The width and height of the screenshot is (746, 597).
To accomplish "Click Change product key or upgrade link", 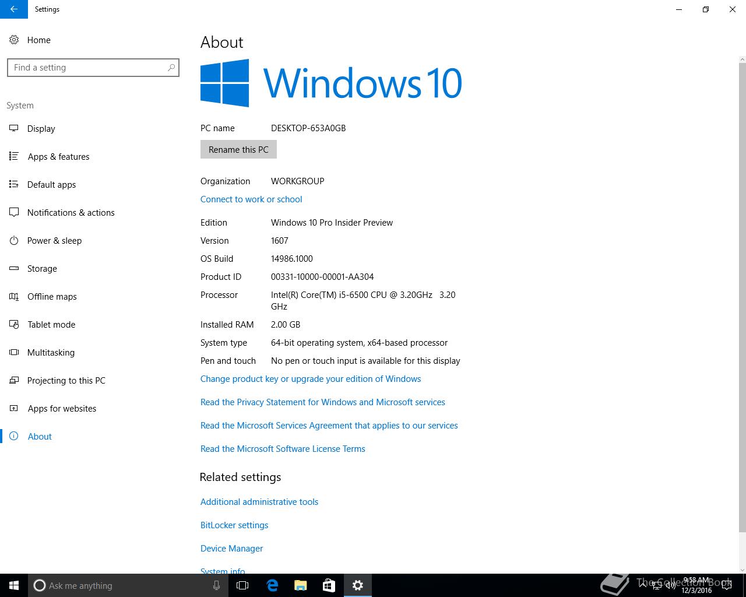I will coord(311,378).
